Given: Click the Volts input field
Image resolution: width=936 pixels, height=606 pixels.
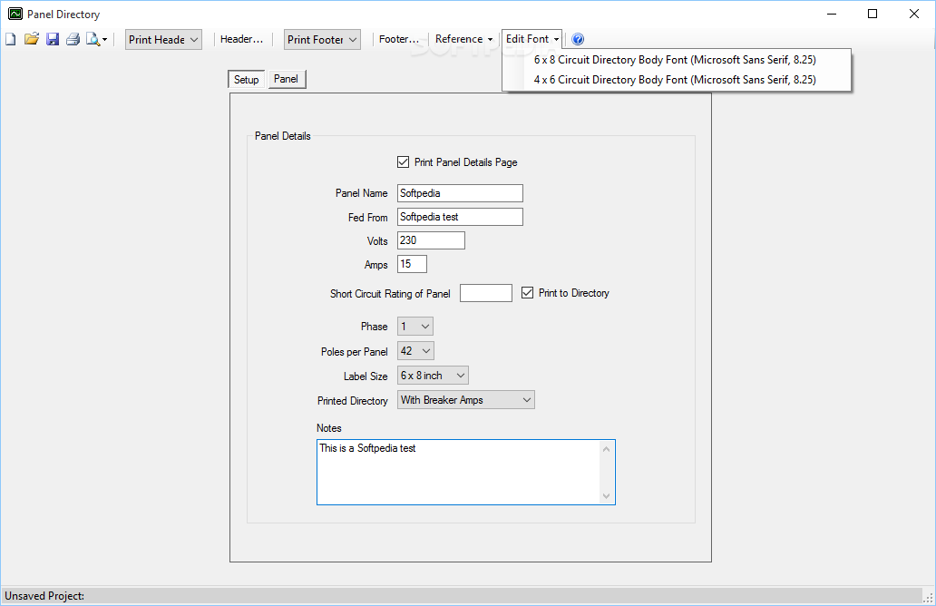Looking at the screenshot, I should (431, 240).
